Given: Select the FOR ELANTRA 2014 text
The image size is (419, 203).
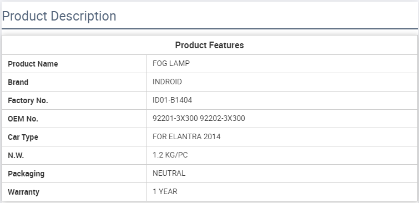Looking at the screenshot, I should pyautogui.click(x=186, y=136).
